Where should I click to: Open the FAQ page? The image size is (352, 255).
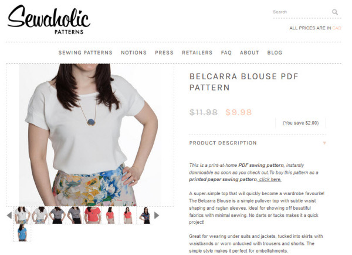[x=226, y=53]
